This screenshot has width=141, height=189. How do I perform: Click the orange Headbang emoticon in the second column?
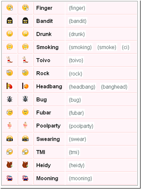(25, 86)
